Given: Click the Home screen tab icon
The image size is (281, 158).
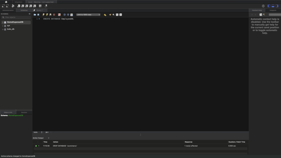Looking at the screenshot, I should coord(6,2).
